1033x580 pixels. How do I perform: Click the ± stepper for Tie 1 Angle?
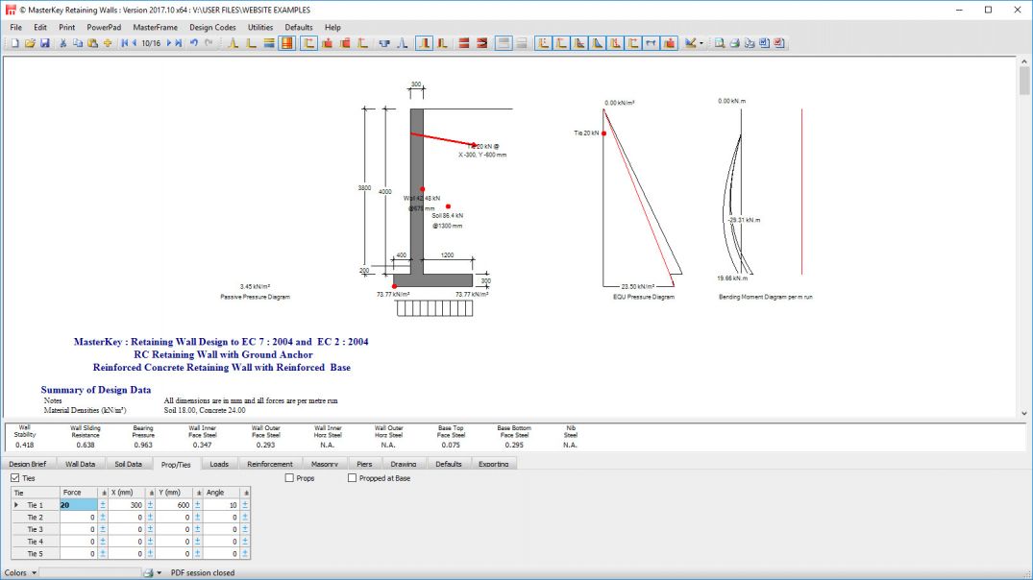[245, 505]
